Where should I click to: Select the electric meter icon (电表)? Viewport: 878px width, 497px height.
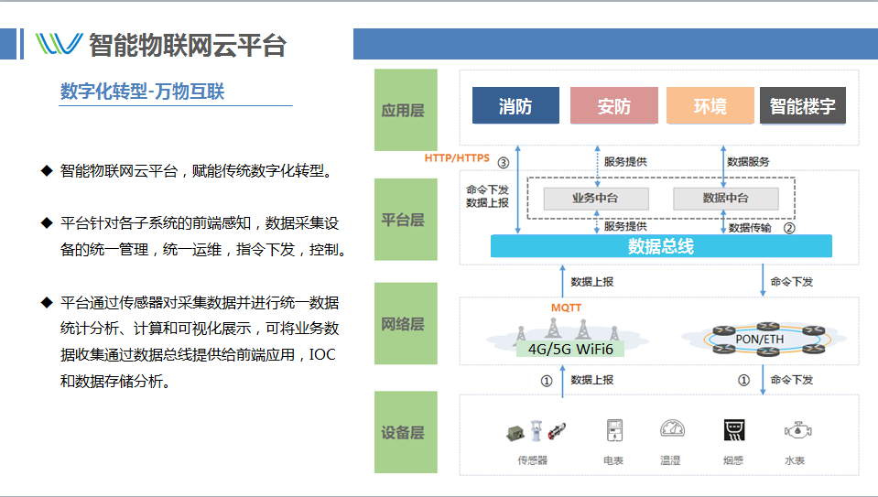click(x=614, y=430)
